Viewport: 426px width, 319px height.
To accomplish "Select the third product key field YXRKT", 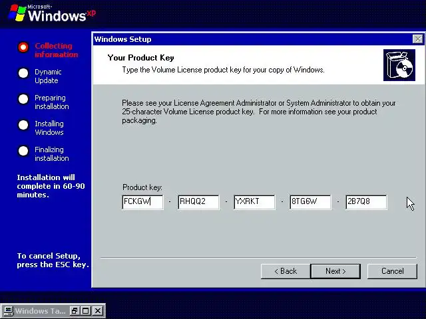I will [254, 202].
